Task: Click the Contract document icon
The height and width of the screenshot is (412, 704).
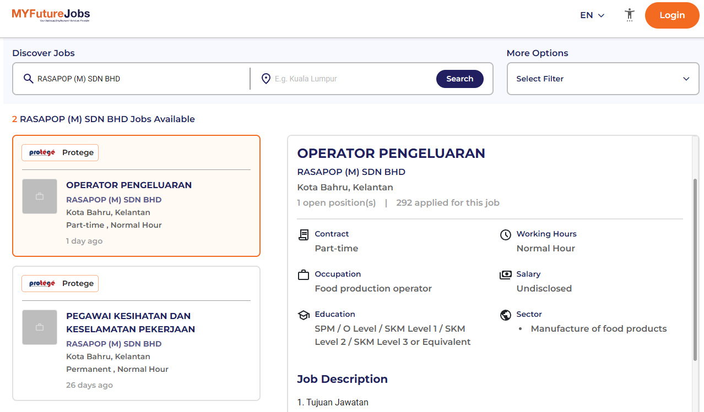Action: click(304, 235)
